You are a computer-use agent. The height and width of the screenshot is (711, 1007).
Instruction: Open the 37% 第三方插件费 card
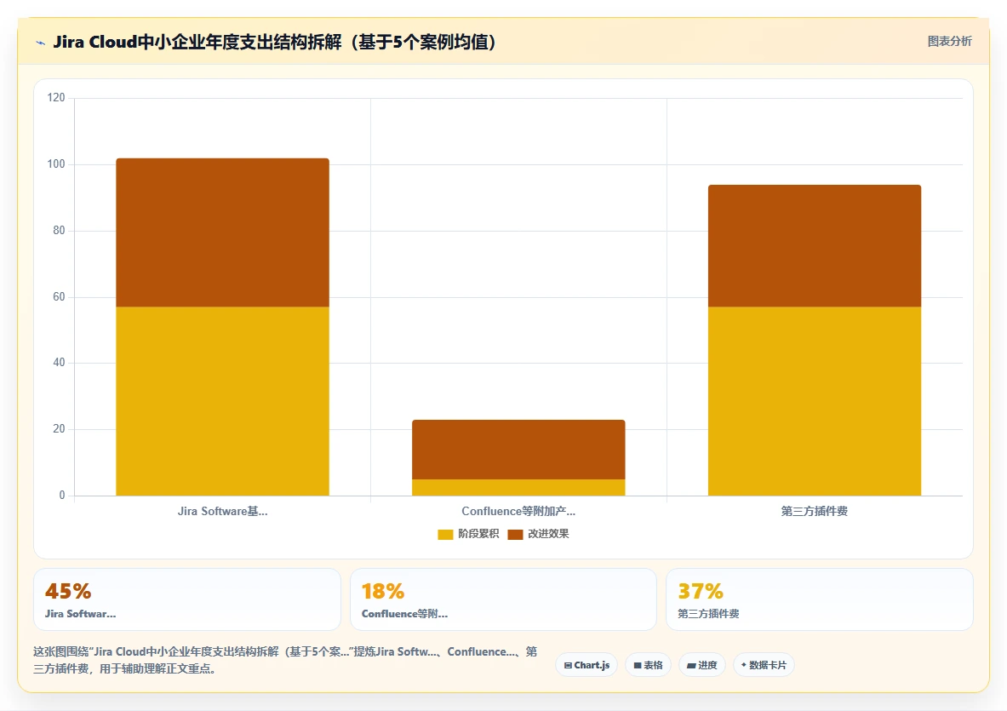[820, 599]
